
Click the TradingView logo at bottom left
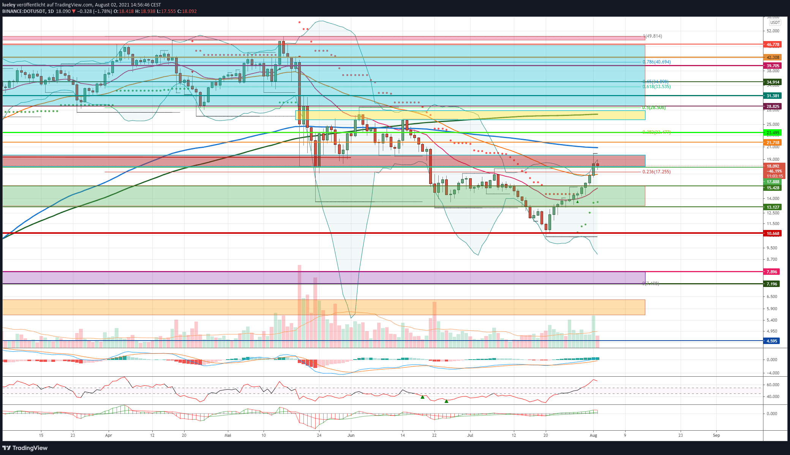click(25, 448)
